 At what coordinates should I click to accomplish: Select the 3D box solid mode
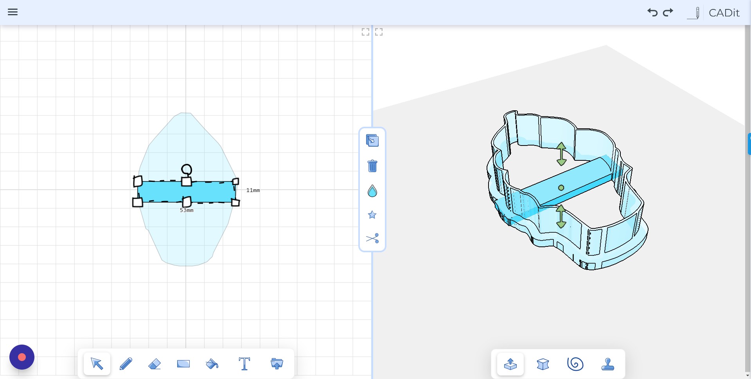(x=543, y=364)
